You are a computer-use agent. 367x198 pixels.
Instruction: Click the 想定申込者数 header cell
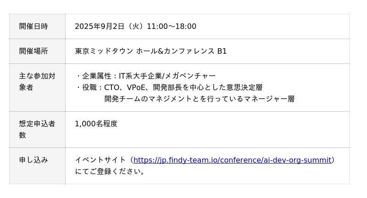(37, 130)
